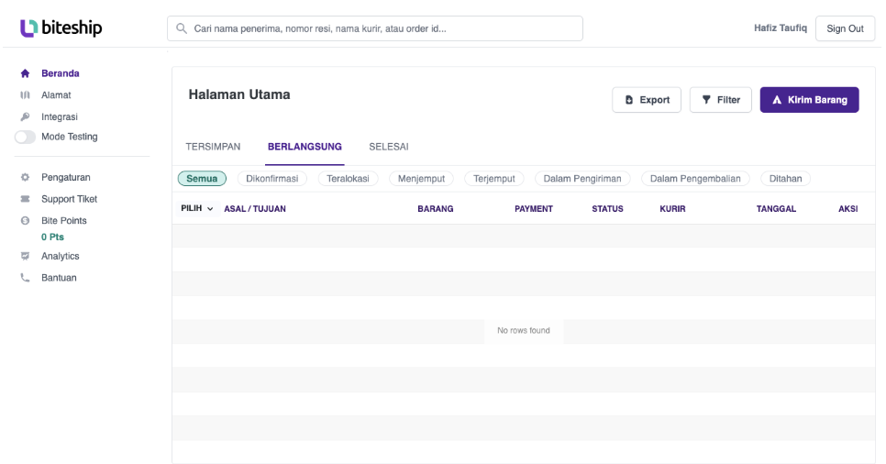Click the No rows found message

(x=523, y=331)
